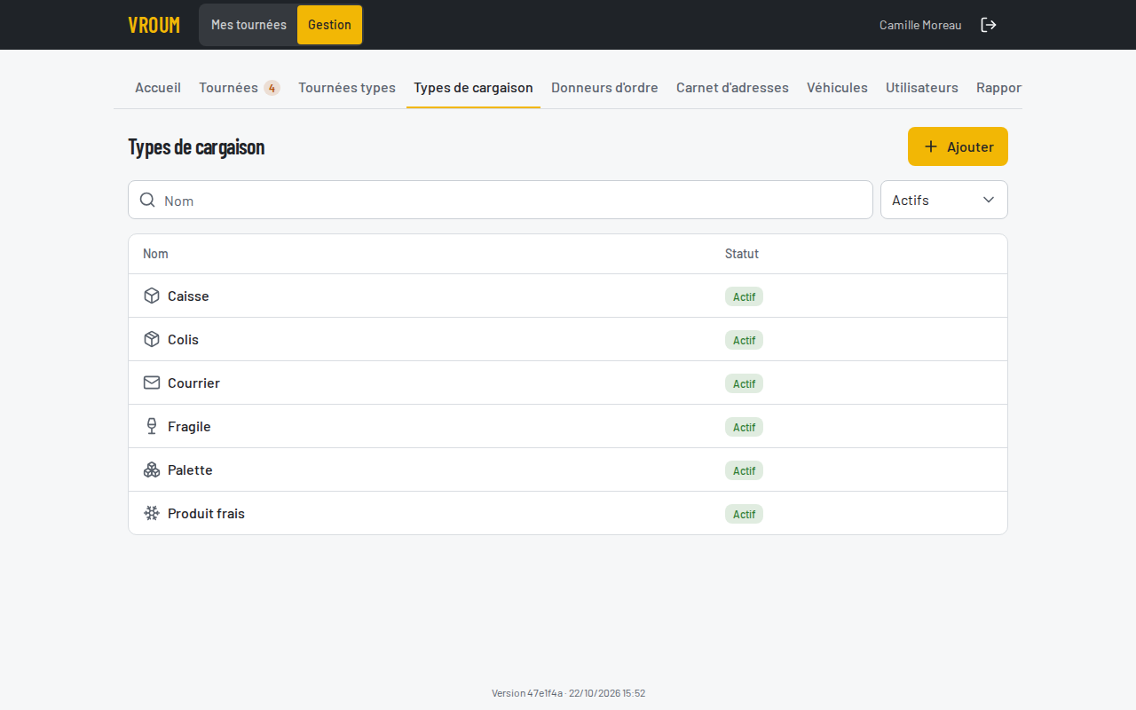Open the Courrier row
Image resolution: width=1136 pixels, height=710 pixels.
tap(568, 383)
